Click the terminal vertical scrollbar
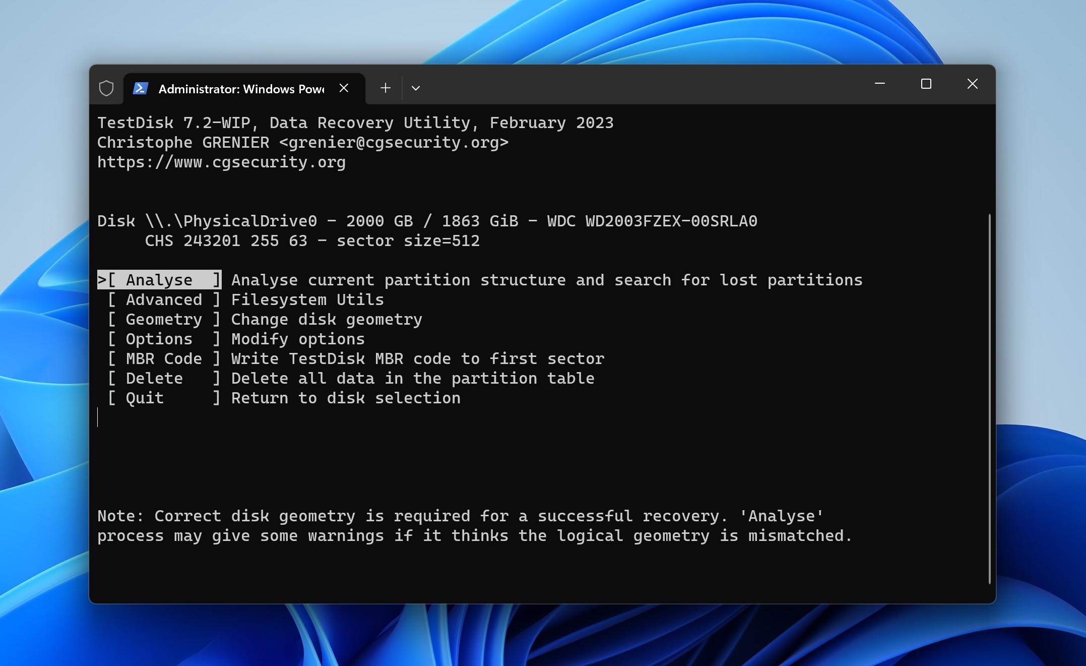Image resolution: width=1086 pixels, height=666 pixels. pos(989,398)
